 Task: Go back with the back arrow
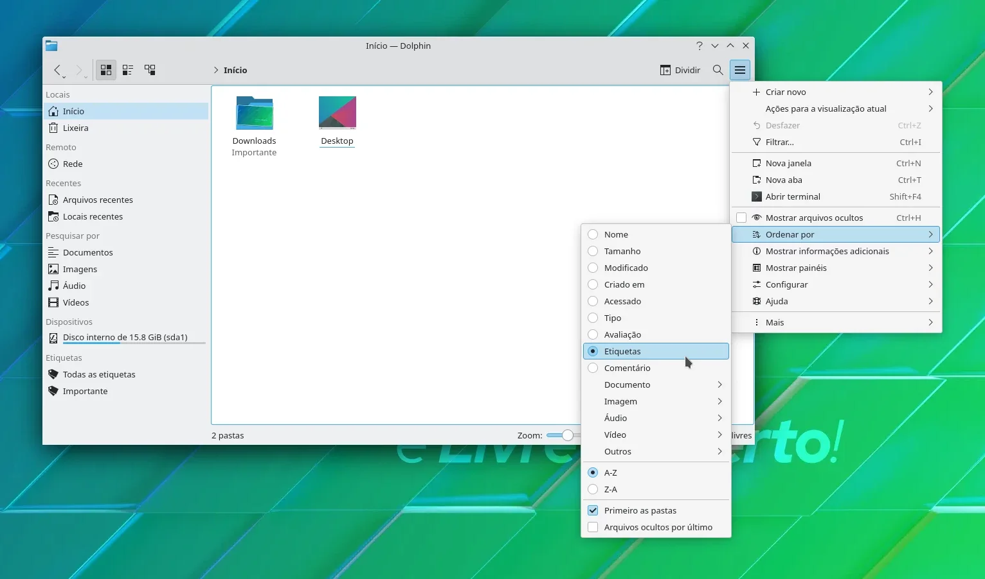point(57,70)
